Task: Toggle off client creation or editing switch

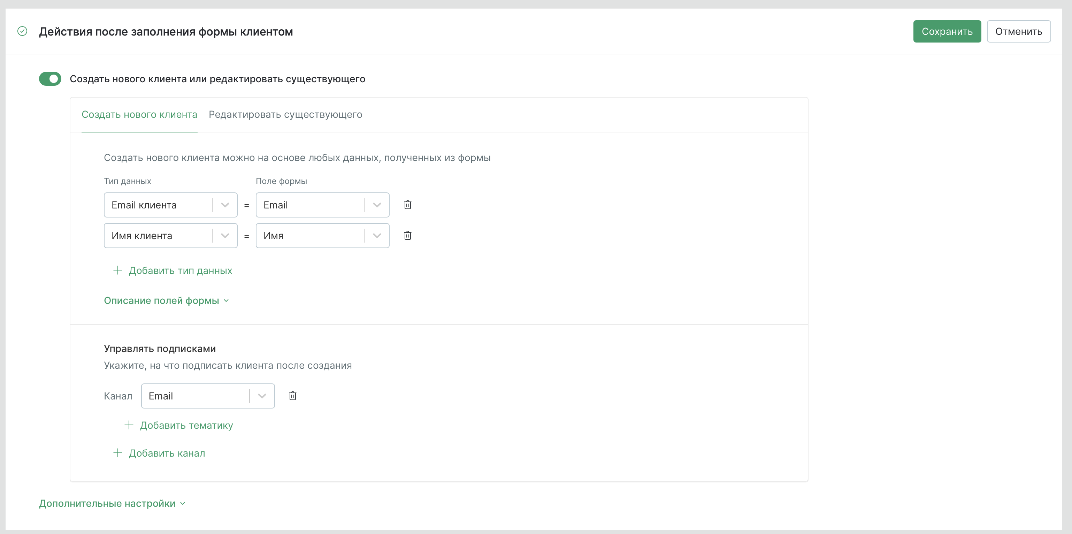Action: (50, 79)
